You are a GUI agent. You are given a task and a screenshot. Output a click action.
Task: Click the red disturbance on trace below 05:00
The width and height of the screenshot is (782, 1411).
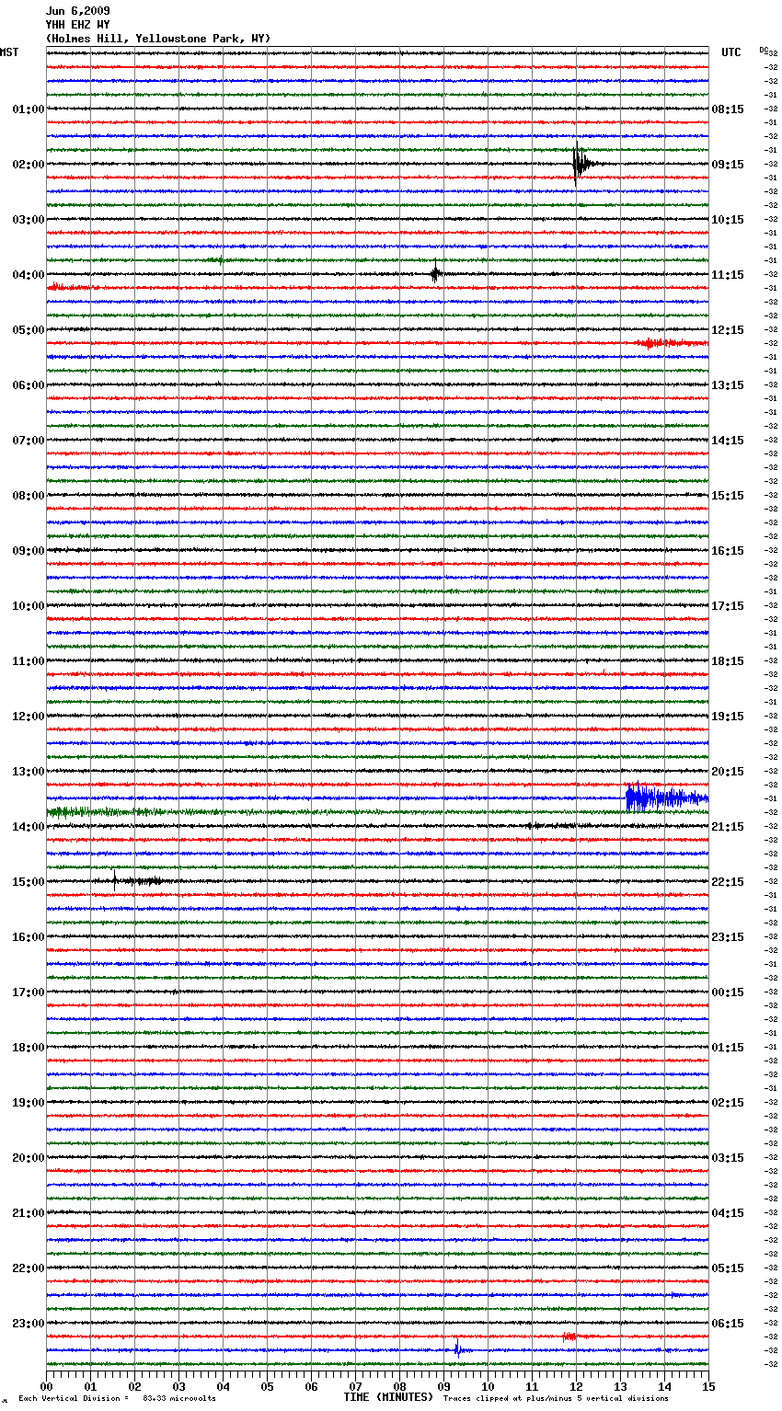(670, 343)
